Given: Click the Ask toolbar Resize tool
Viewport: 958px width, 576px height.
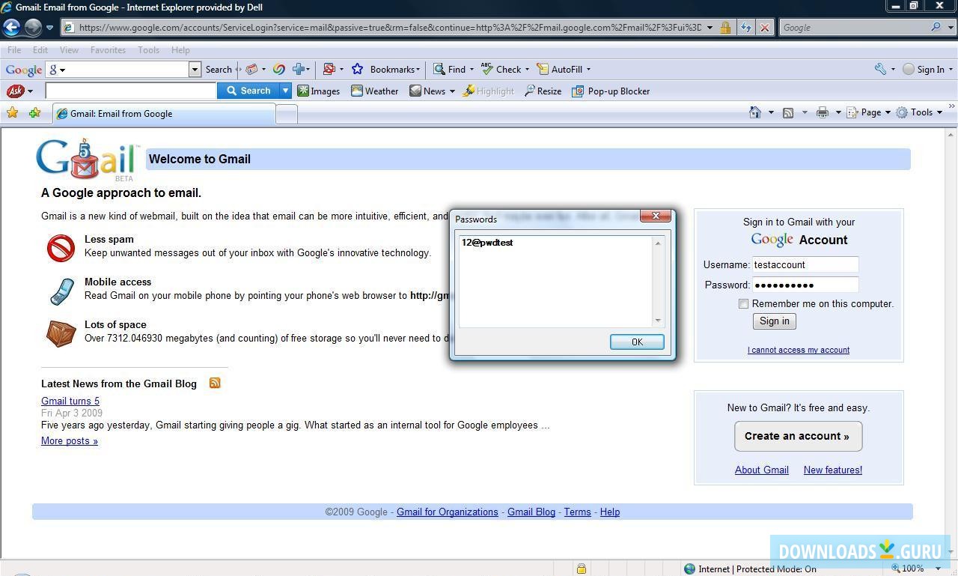Looking at the screenshot, I should [543, 91].
